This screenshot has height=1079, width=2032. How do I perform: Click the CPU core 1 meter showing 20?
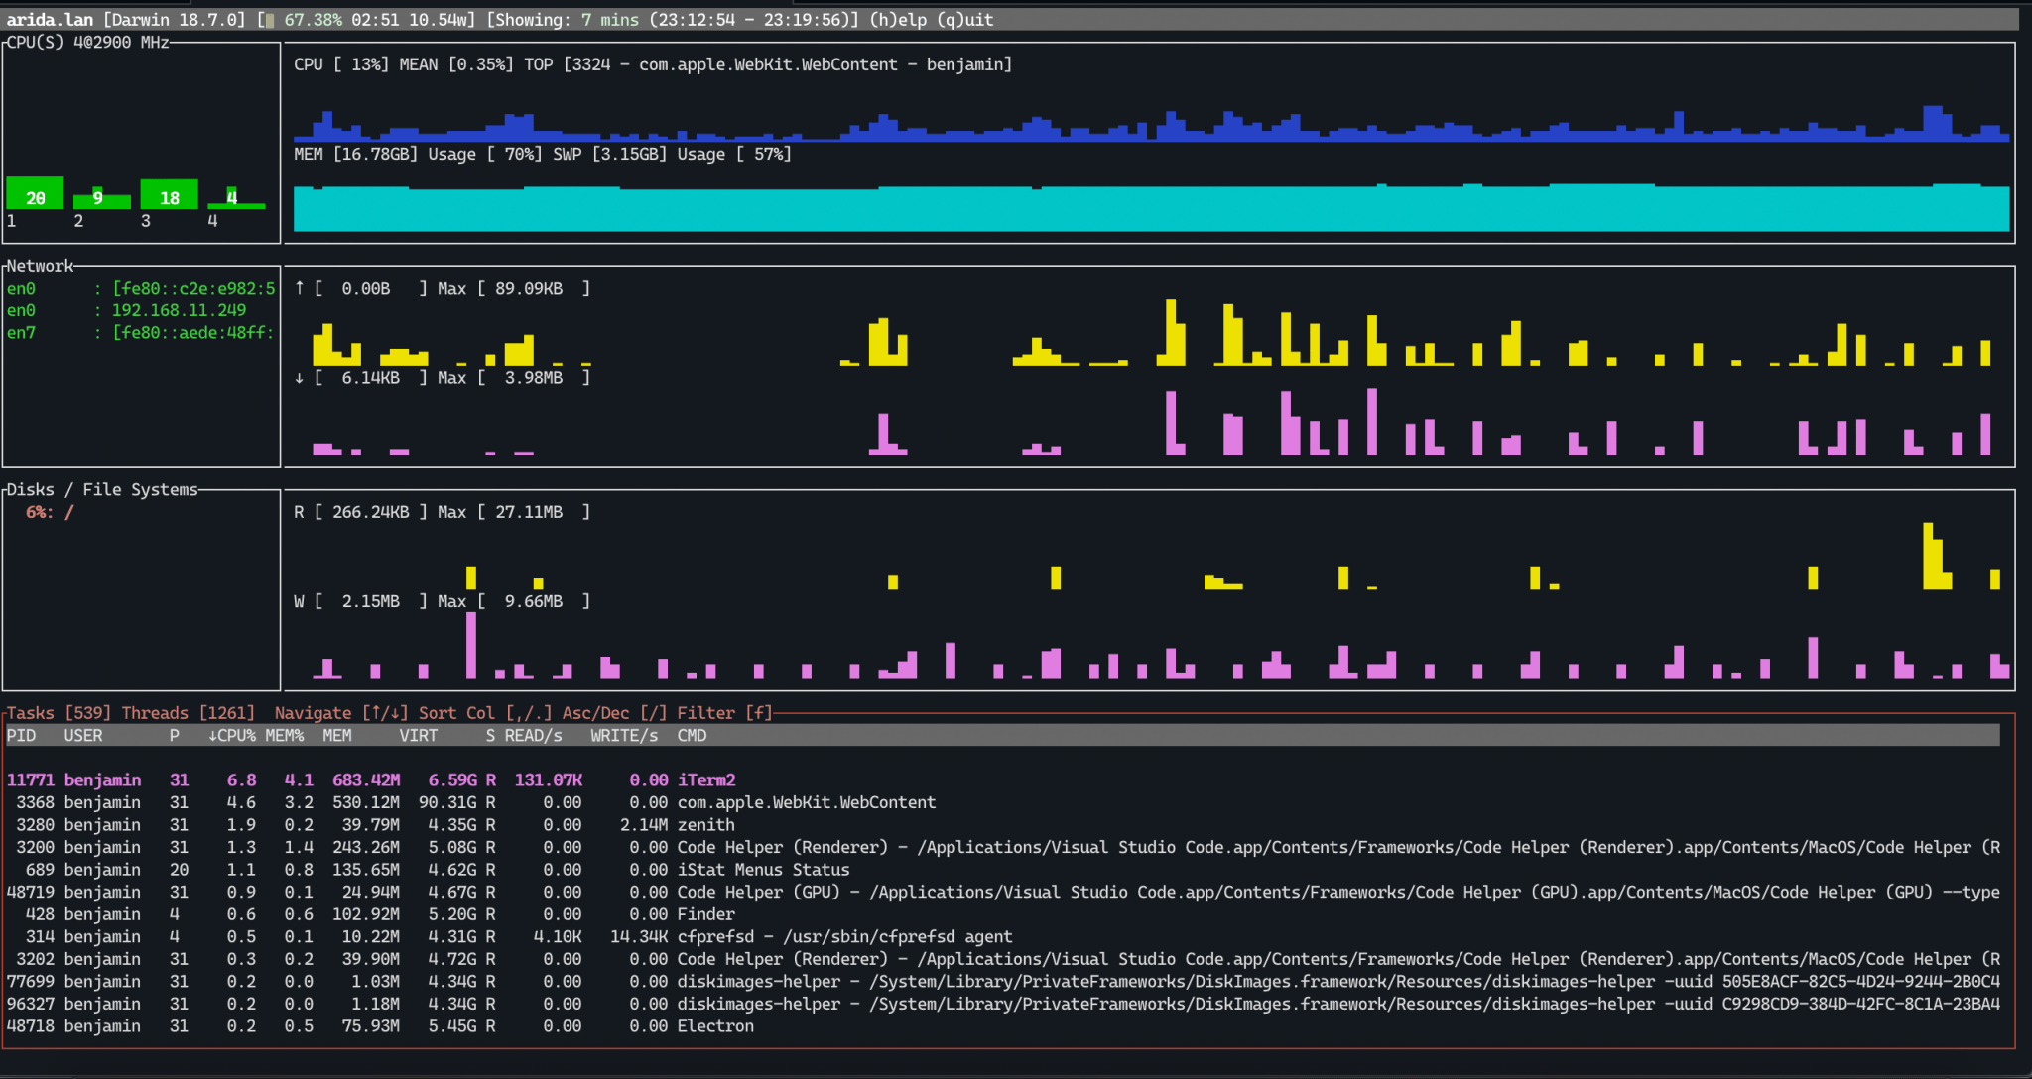click(x=35, y=197)
